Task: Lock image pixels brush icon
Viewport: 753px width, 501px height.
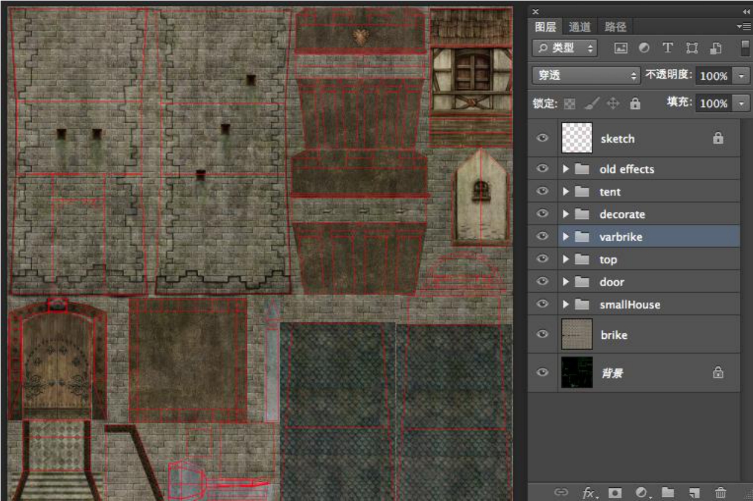Action: coord(591,104)
